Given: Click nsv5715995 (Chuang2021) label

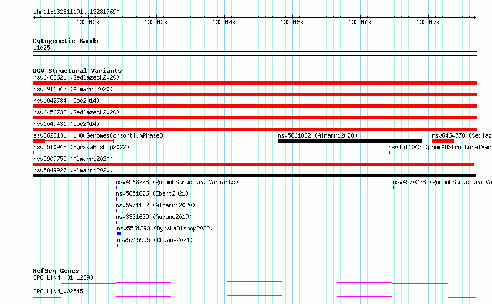Looking at the screenshot, I should [x=155, y=240].
